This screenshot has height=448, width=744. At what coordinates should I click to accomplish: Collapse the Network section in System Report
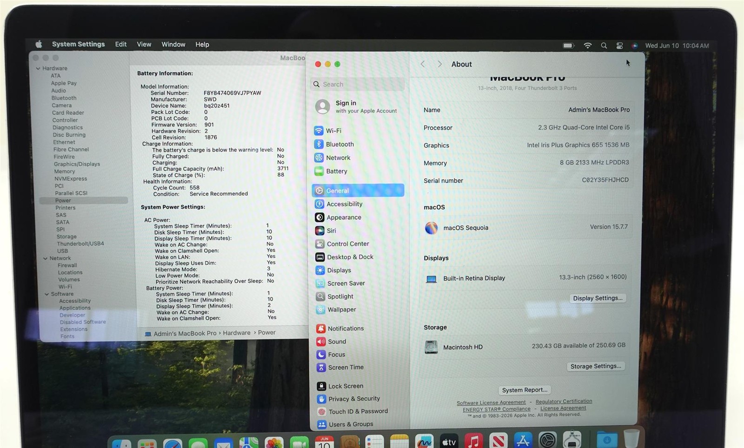tap(45, 258)
